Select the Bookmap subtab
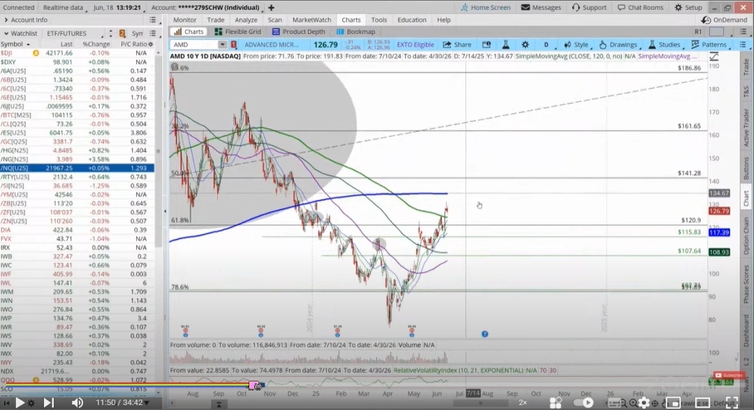Screen dimensions: 754x410 (x=356, y=31)
